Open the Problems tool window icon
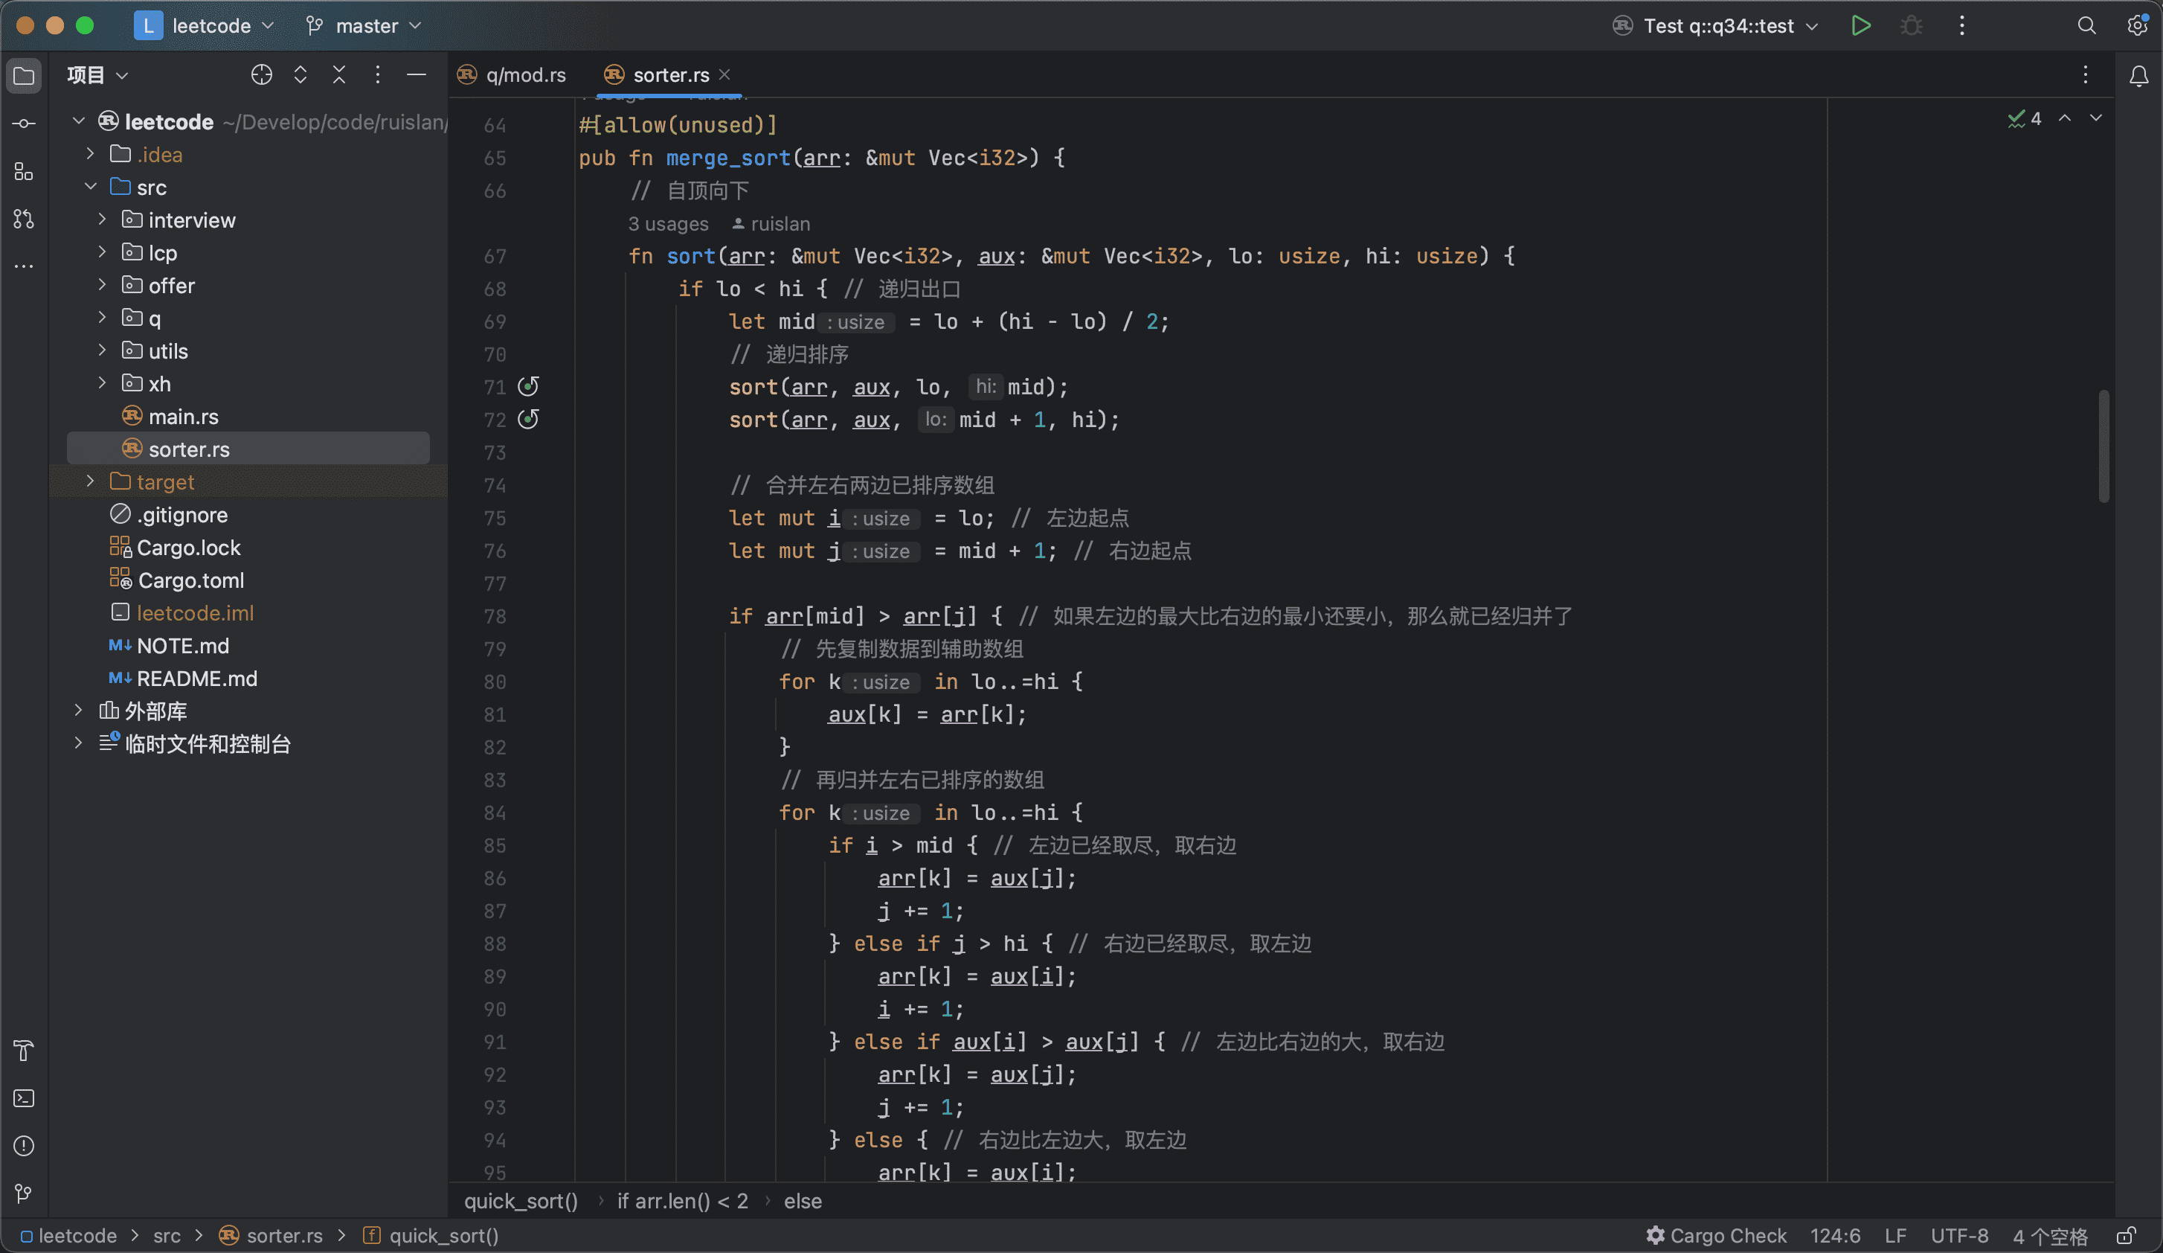Image resolution: width=2163 pixels, height=1253 pixels. (x=24, y=1146)
